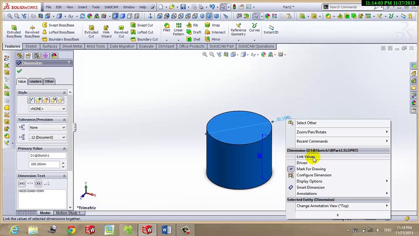Click the Mirror feature tool
The width and height of the screenshot is (419, 236).
point(213,39)
